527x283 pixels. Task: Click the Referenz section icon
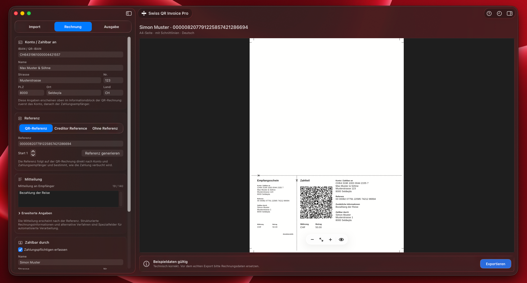[20, 118]
